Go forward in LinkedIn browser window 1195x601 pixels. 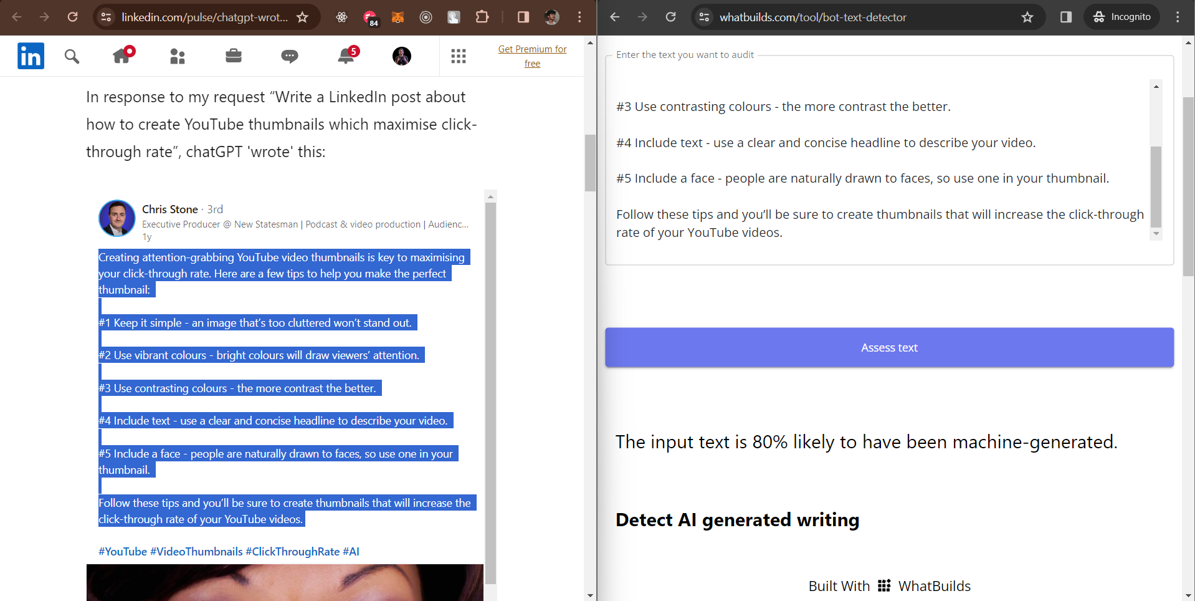44,17
